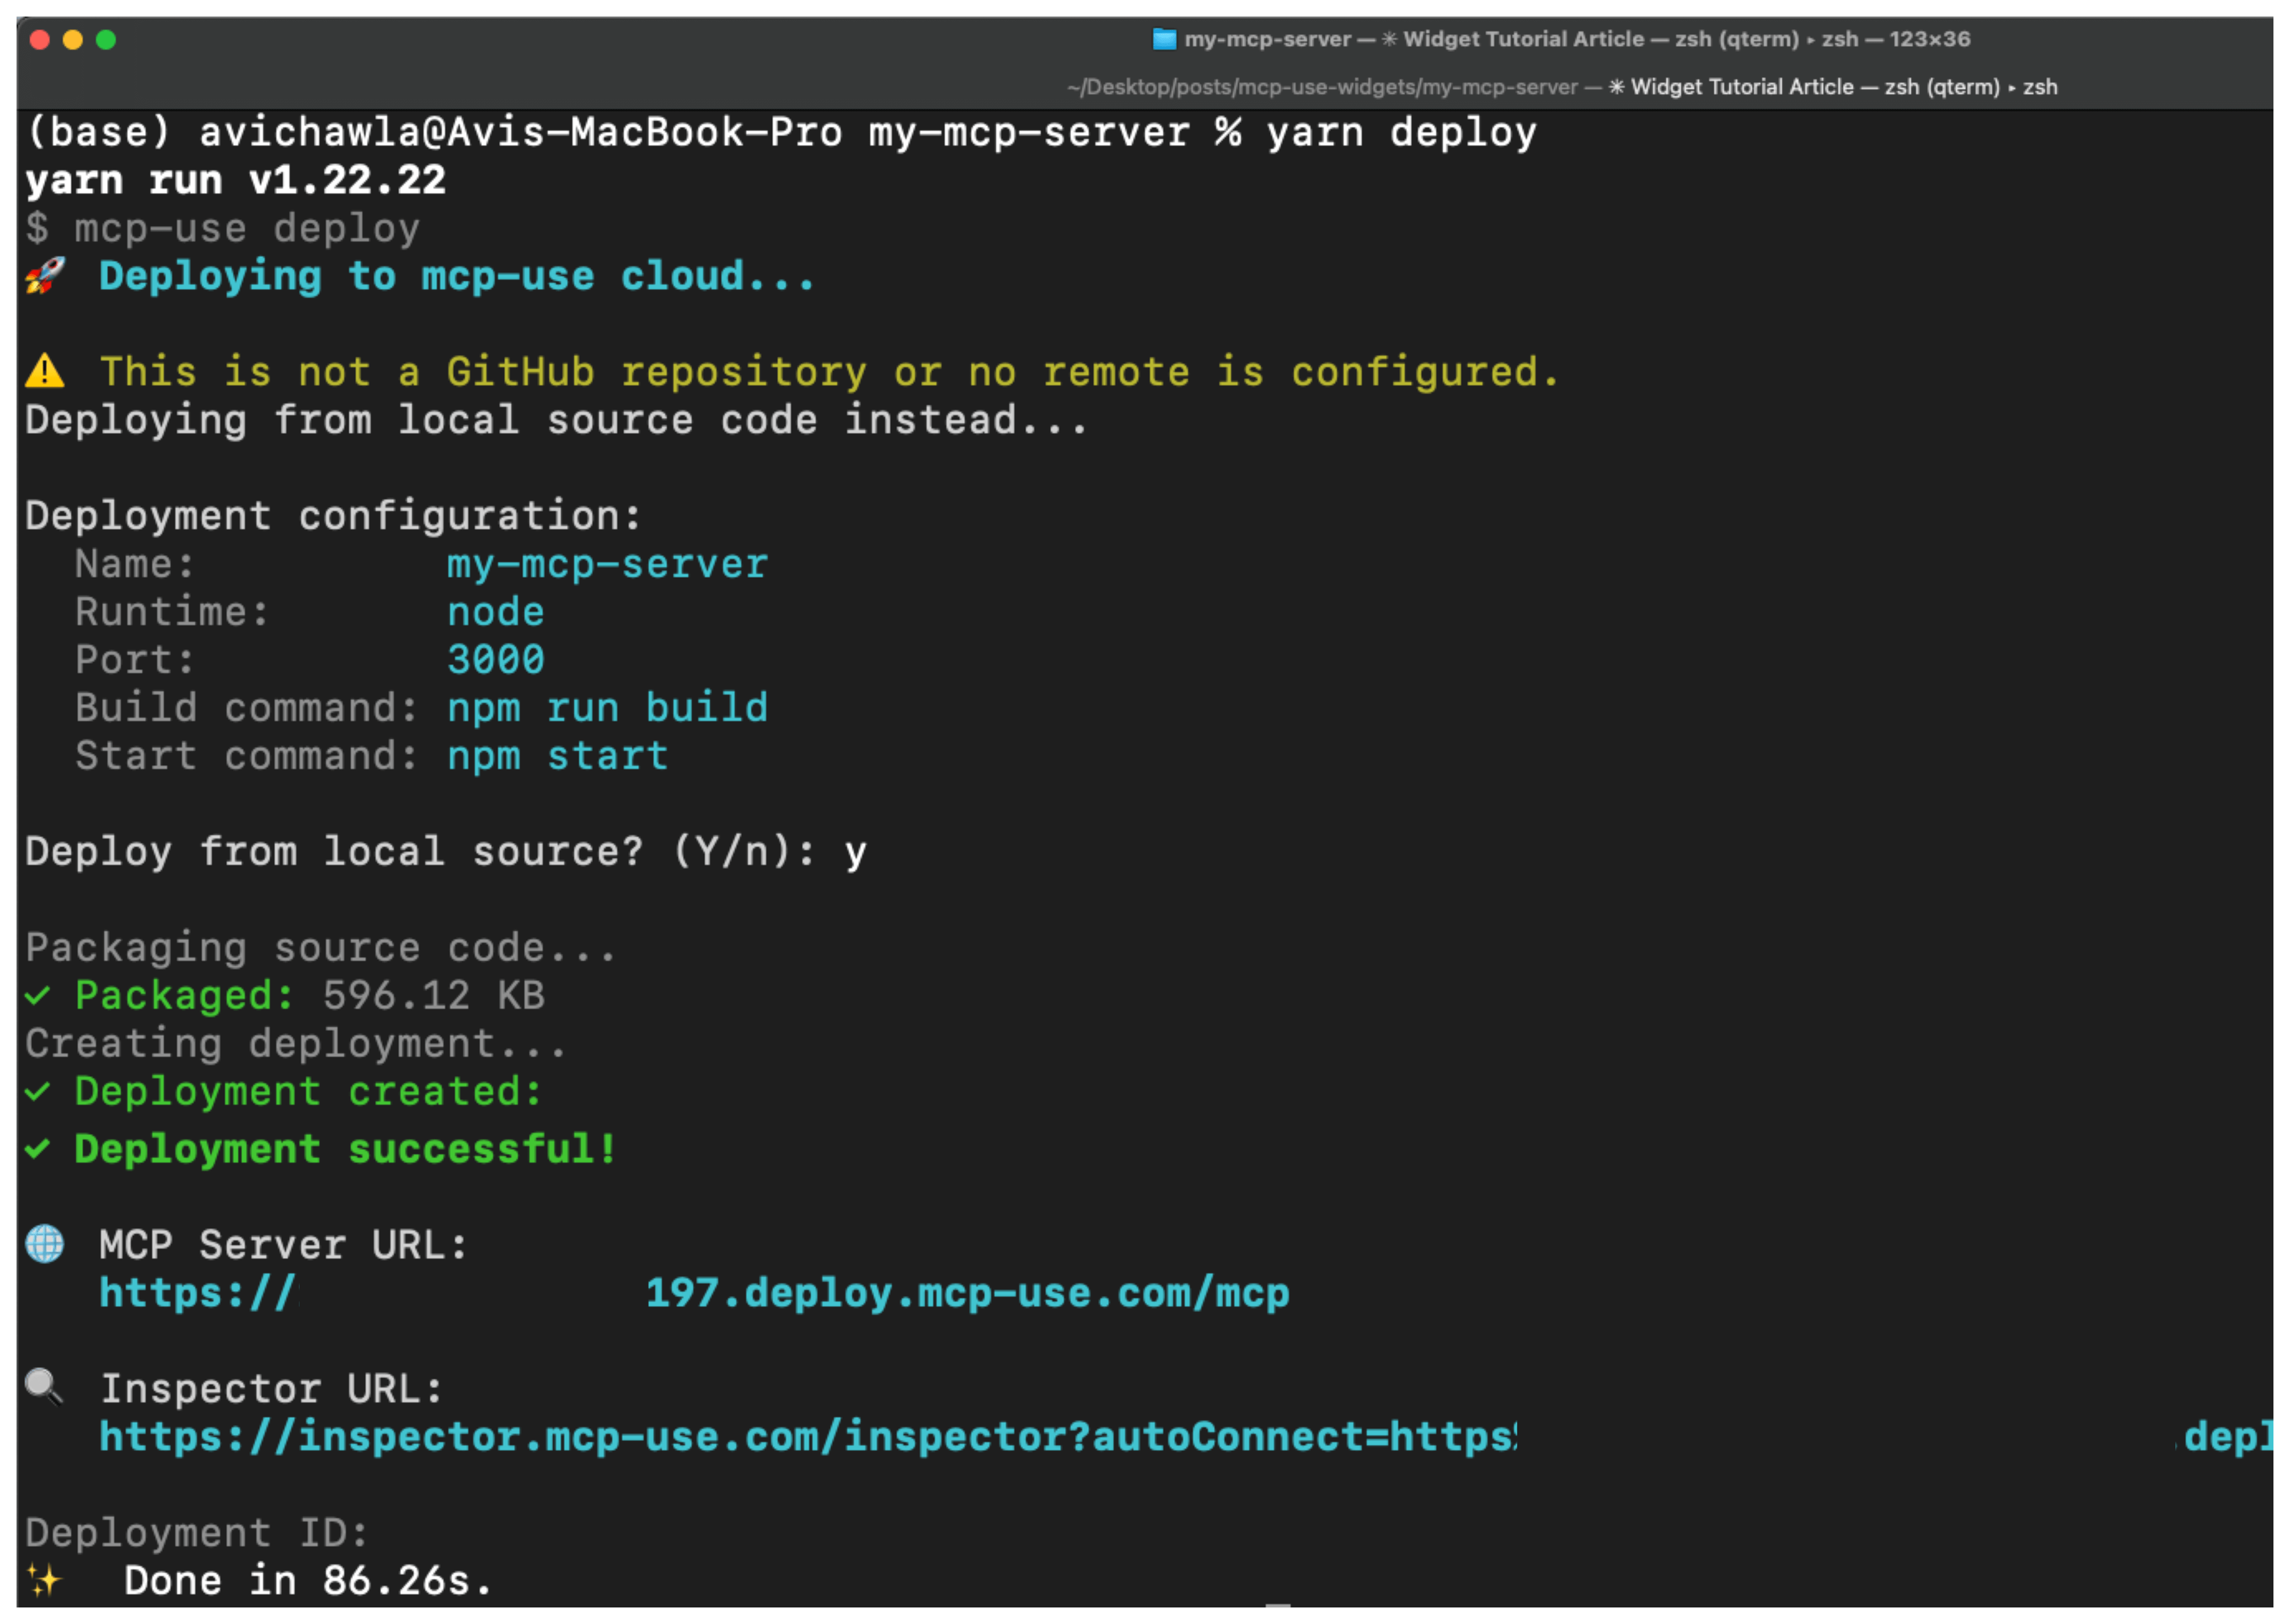Click the checkmark next to Deployment successful
2290x1624 pixels.
(38, 1149)
